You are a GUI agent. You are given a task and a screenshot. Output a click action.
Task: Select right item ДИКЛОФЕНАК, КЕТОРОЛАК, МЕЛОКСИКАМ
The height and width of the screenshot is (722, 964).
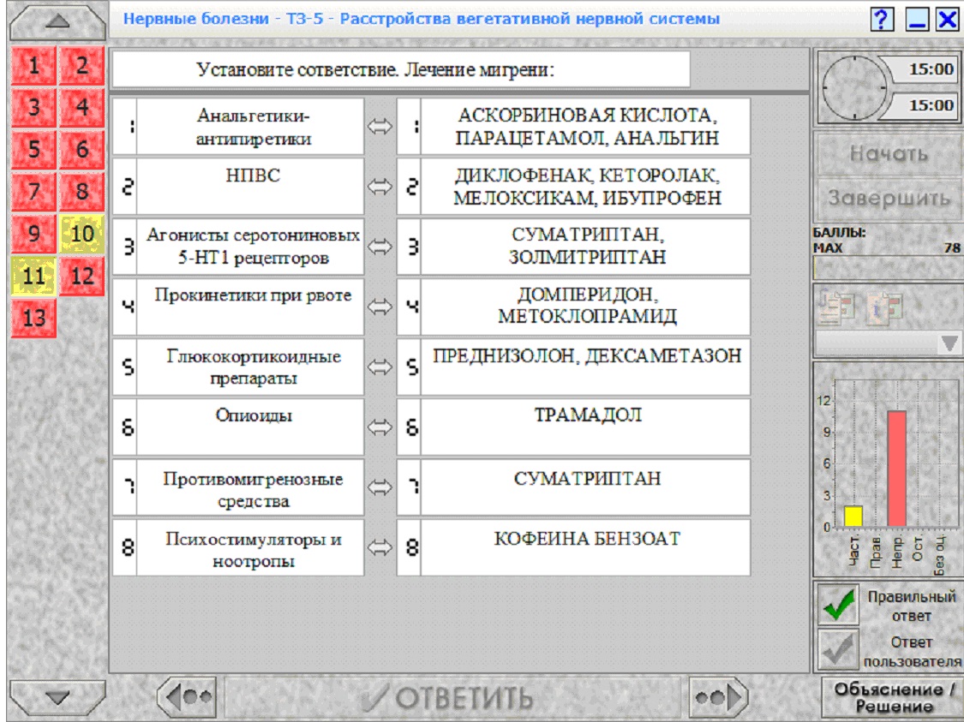[573, 186]
